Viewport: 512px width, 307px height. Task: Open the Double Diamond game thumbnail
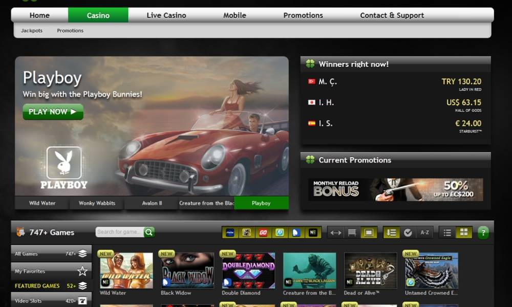tap(248, 271)
